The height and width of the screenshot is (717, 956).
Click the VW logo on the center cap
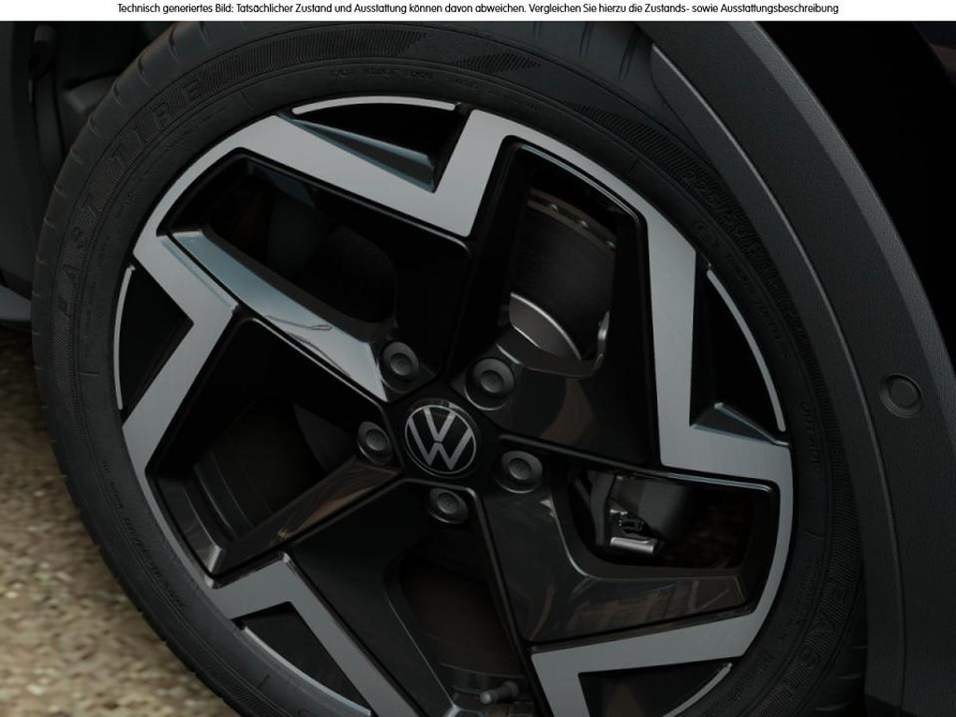point(441,438)
